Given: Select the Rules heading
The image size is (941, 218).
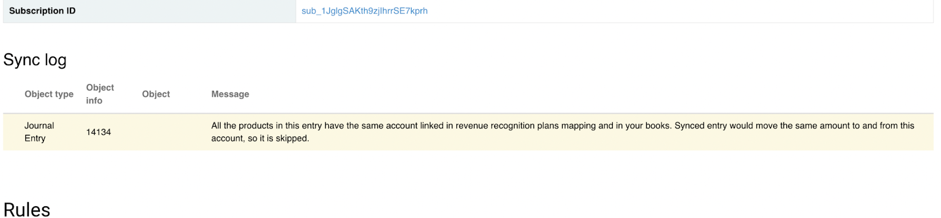Looking at the screenshot, I should pyautogui.click(x=26, y=209).
